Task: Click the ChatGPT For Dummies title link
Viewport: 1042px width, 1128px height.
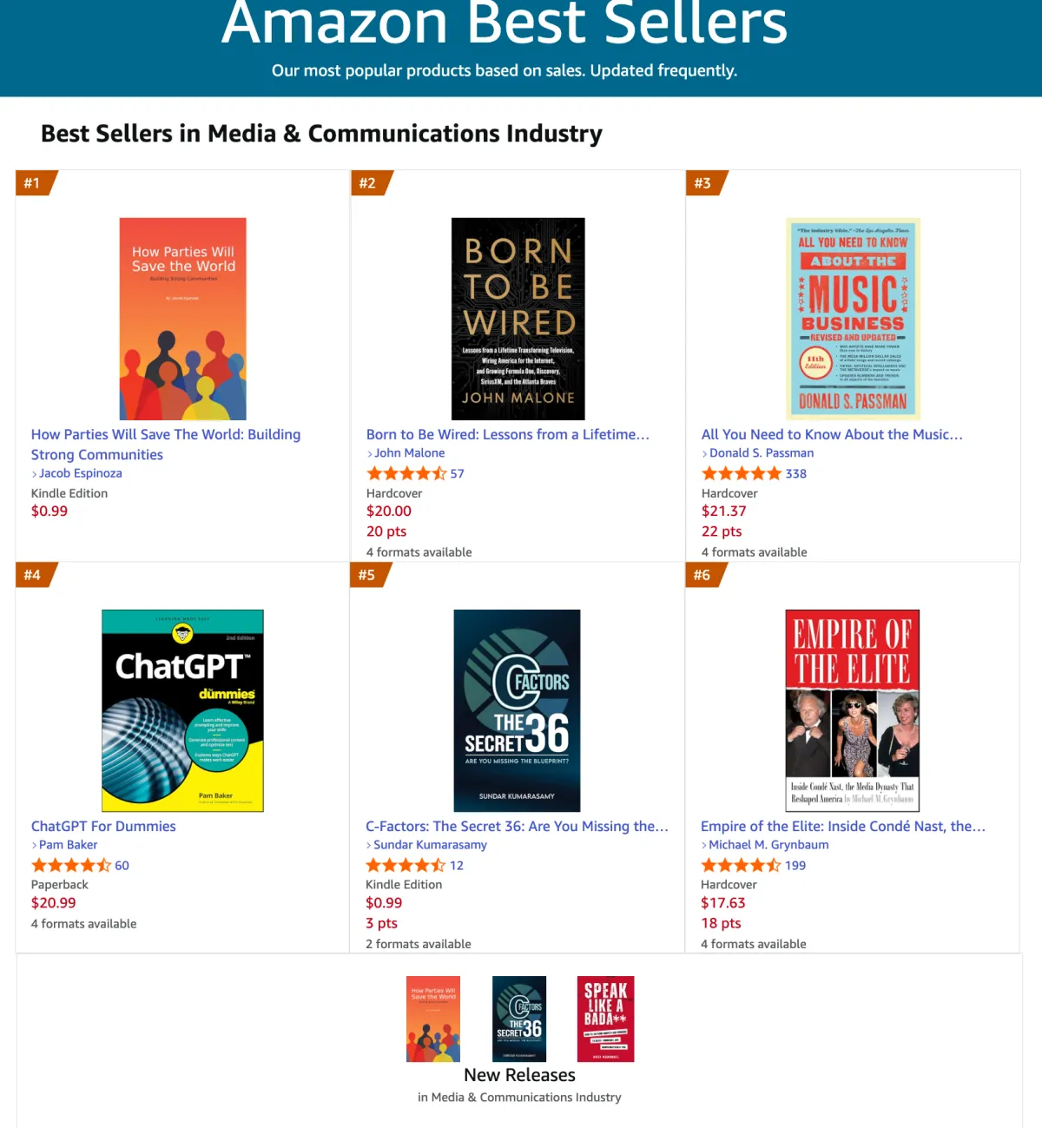Action: (103, 827)
